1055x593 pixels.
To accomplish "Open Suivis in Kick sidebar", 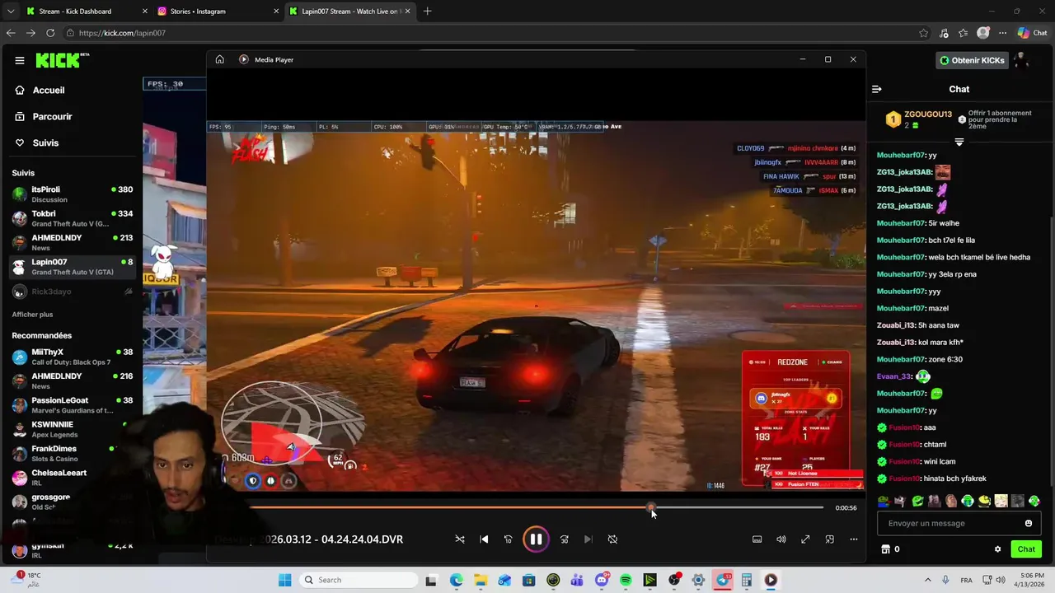I will click(45, 143).
